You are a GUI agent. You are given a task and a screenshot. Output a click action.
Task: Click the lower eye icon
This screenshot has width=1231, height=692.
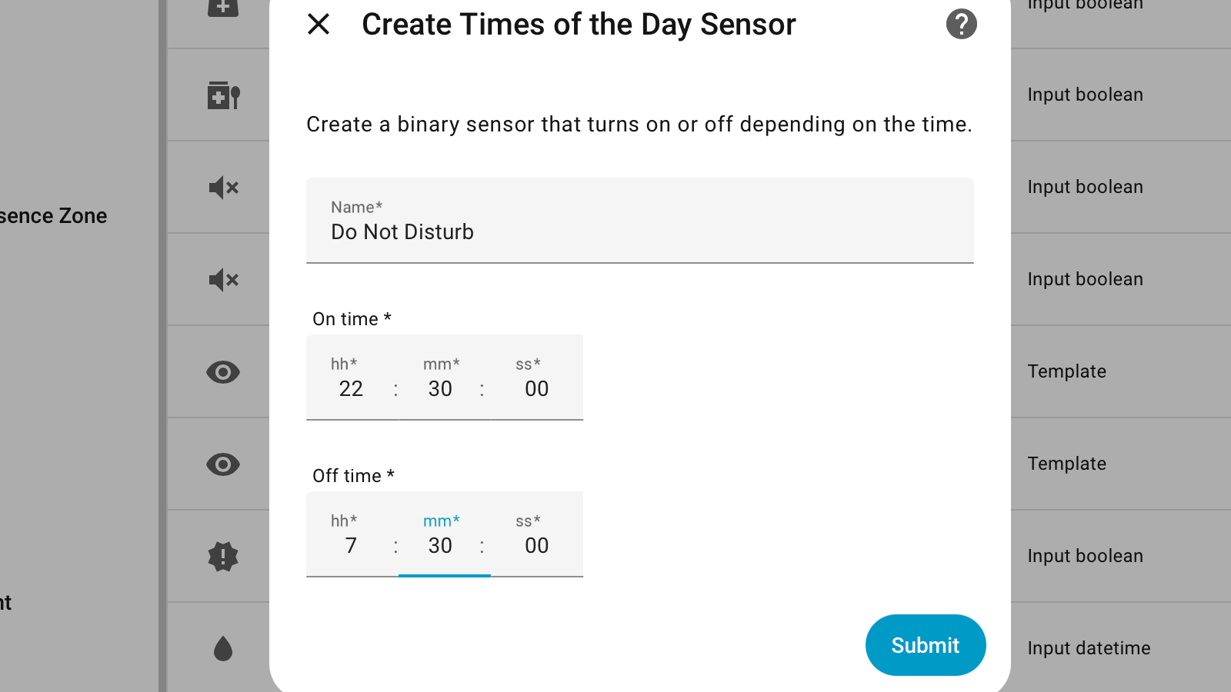tap(223, 464)
